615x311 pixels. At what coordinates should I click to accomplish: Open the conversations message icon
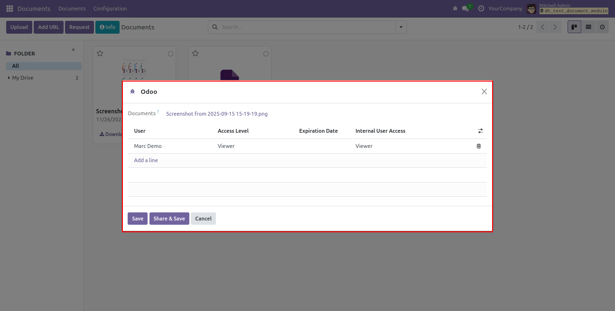(466, 9)
